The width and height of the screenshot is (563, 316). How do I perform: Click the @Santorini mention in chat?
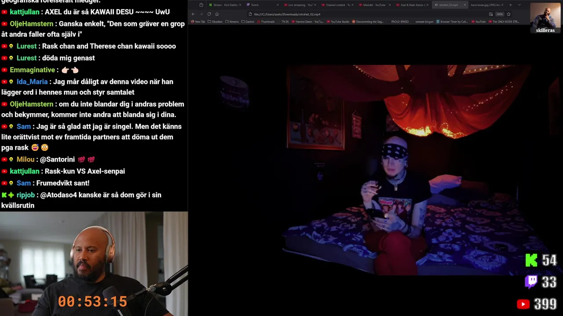(x=57, y=159)
